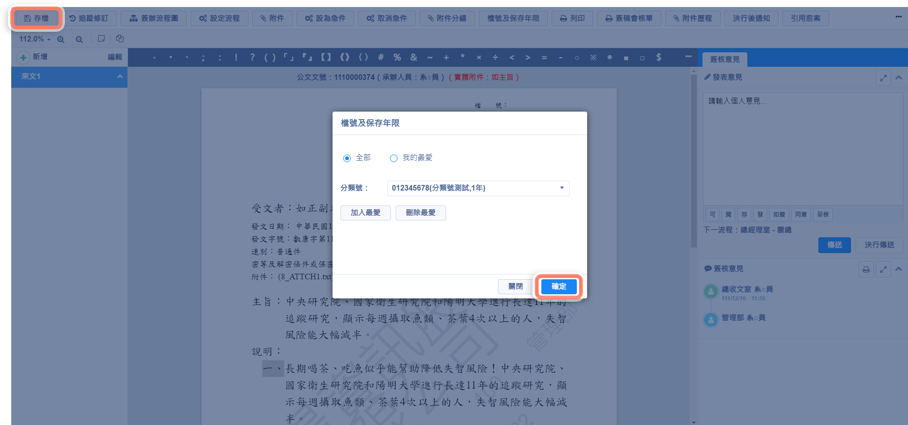
Task: Click the 加入最愛 button
Action: [x=365, y=213]
